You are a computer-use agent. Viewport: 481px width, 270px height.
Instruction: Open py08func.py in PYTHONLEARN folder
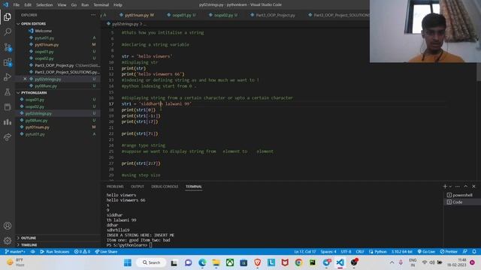coord(37,121)
